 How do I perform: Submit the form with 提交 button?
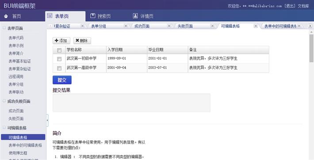tap(62, 80)
